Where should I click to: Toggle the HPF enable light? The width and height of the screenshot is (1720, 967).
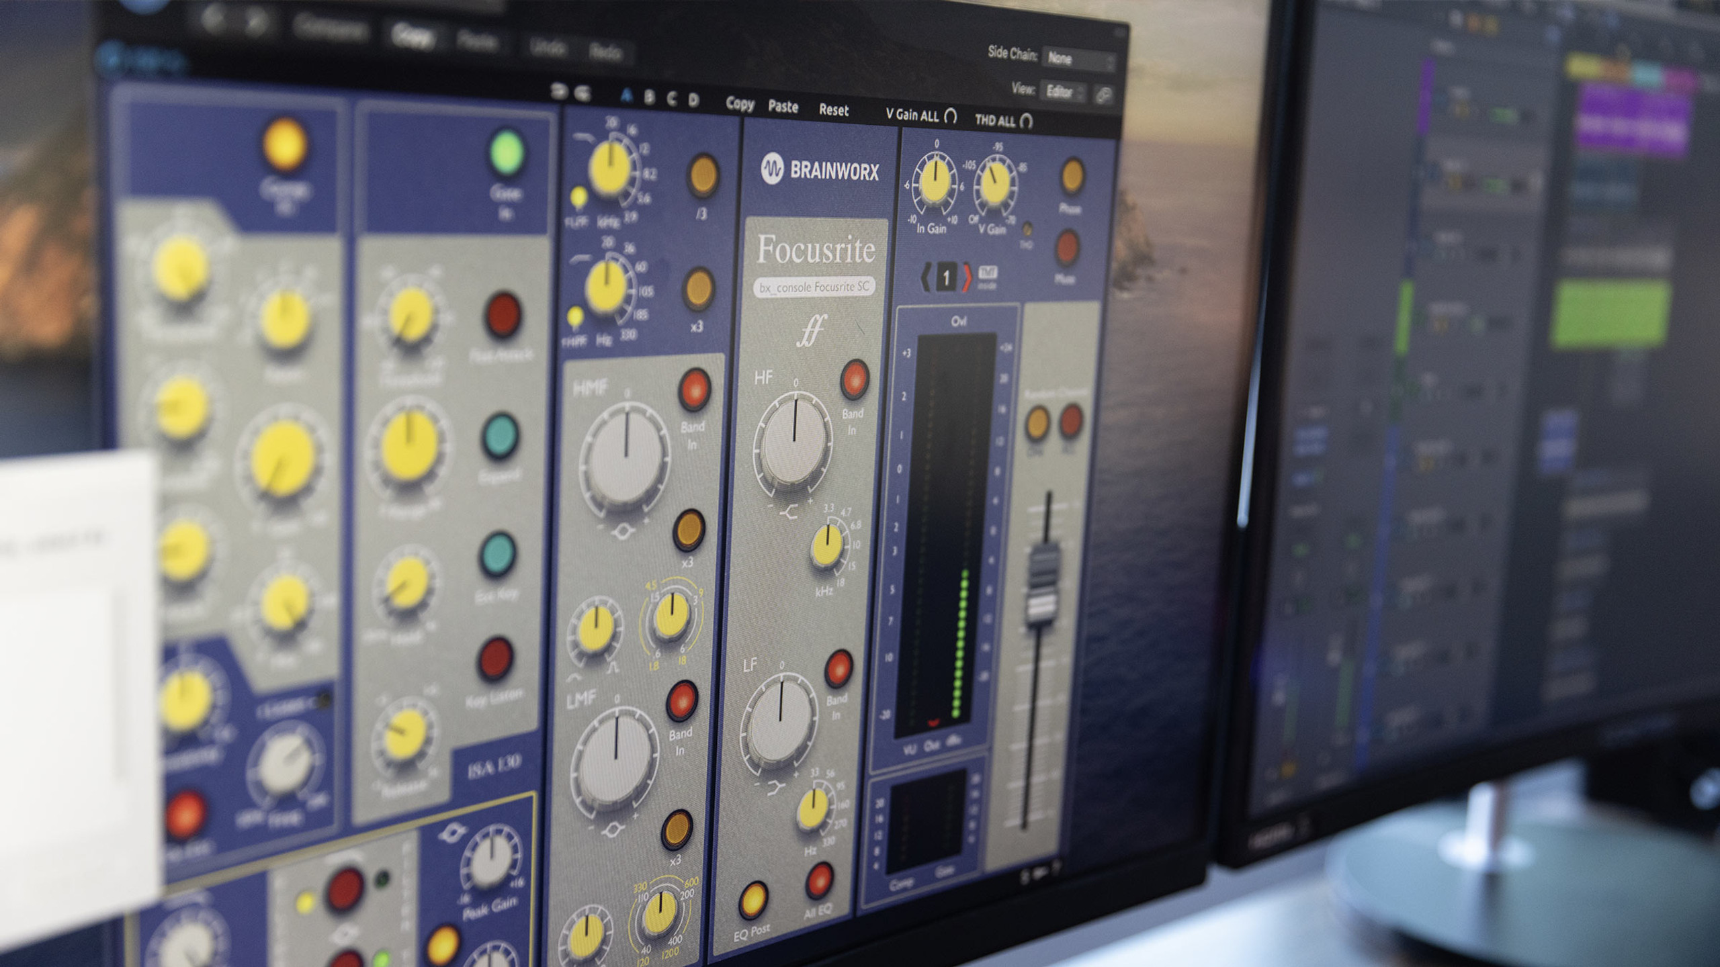point(575,317)
